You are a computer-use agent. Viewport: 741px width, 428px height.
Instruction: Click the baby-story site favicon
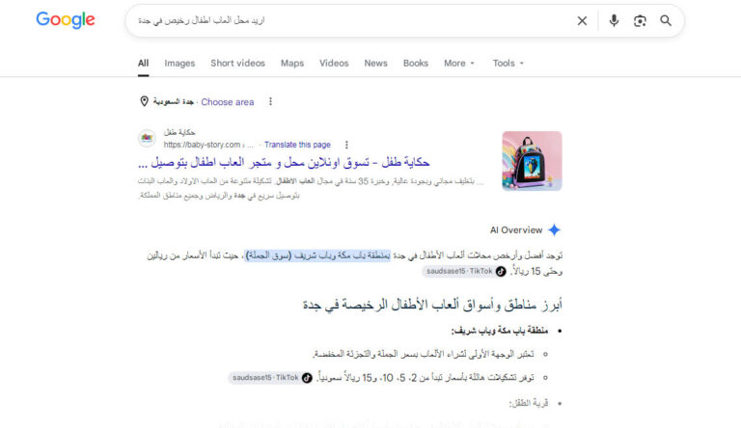pos(147,138)
